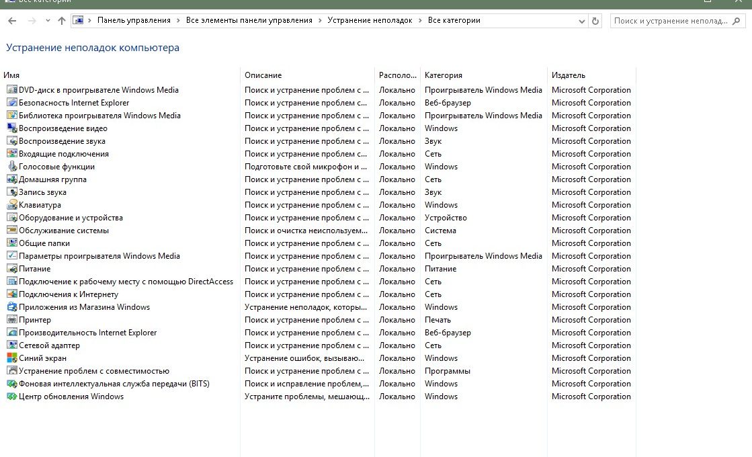752x457 pixels.
Task: Click category cell Система
Action: coord(440,230)
